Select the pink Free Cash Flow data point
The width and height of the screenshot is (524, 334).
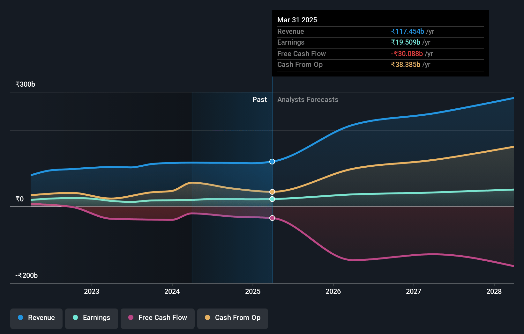tap(272, 218)
